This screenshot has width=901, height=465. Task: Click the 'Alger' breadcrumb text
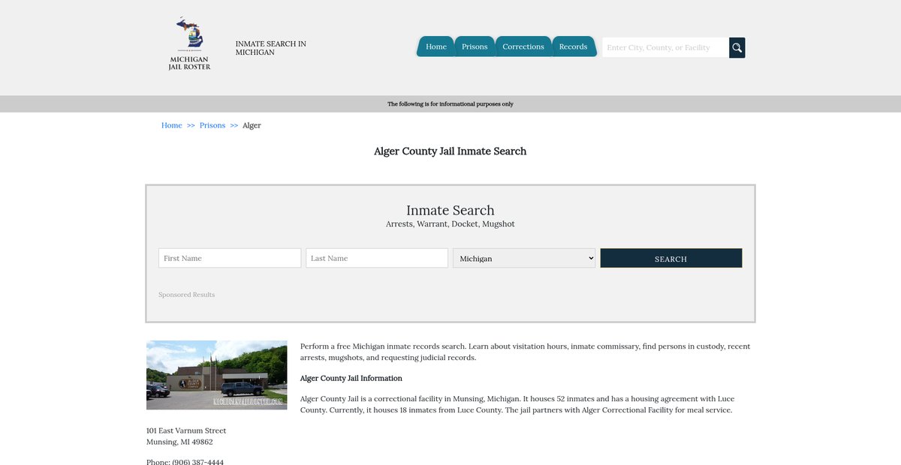(x=252, y=125)
